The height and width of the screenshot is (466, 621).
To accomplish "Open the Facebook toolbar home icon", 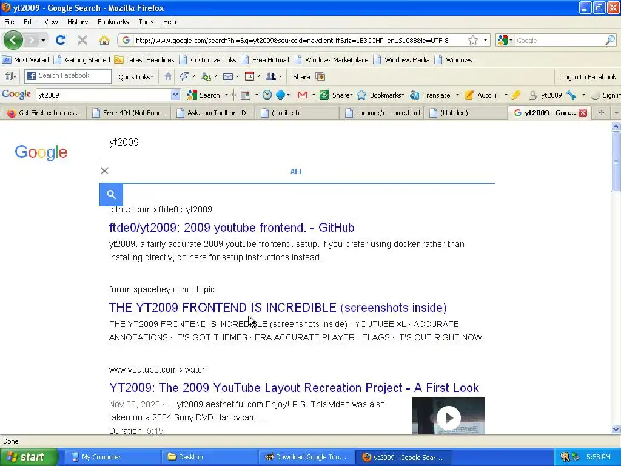I will coord(168,76).
